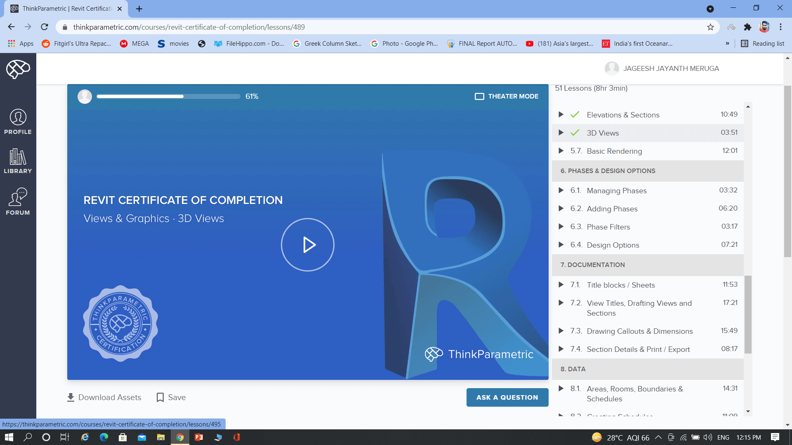
Task: Expand the 6.3 Phase Filters arrow
Action: [561, 227]
